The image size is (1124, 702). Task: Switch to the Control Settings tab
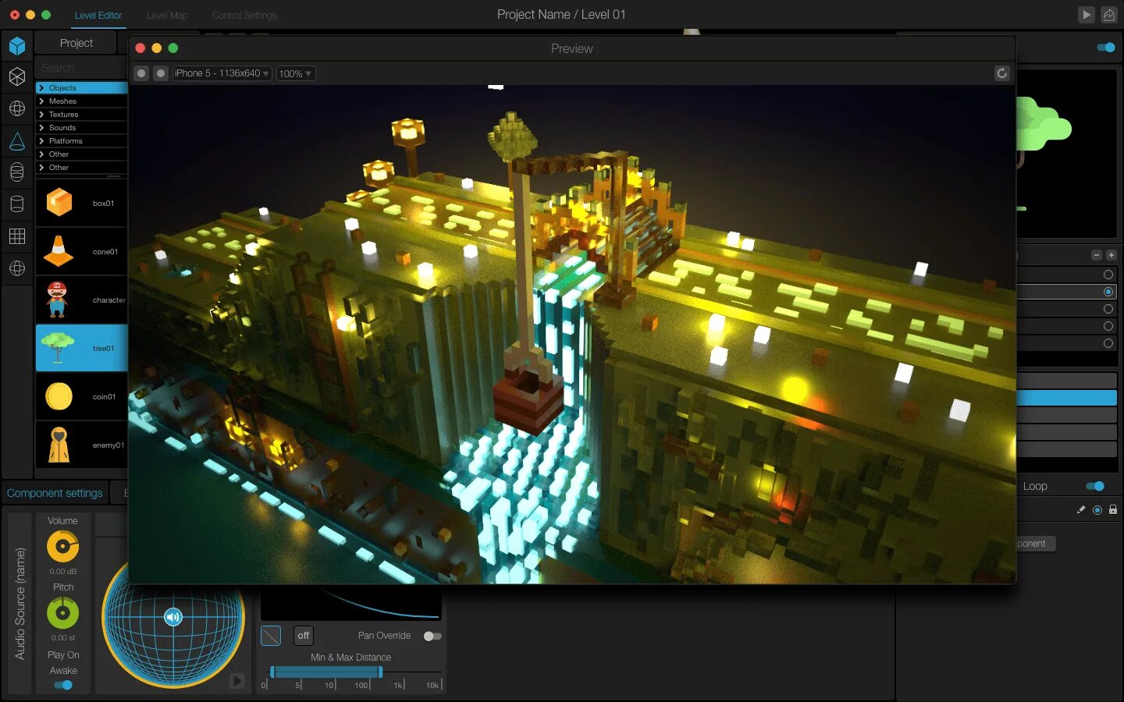(244, 15)
